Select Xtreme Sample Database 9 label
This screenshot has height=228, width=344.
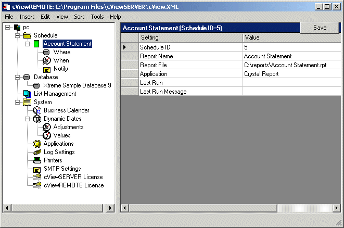[77, 85]
